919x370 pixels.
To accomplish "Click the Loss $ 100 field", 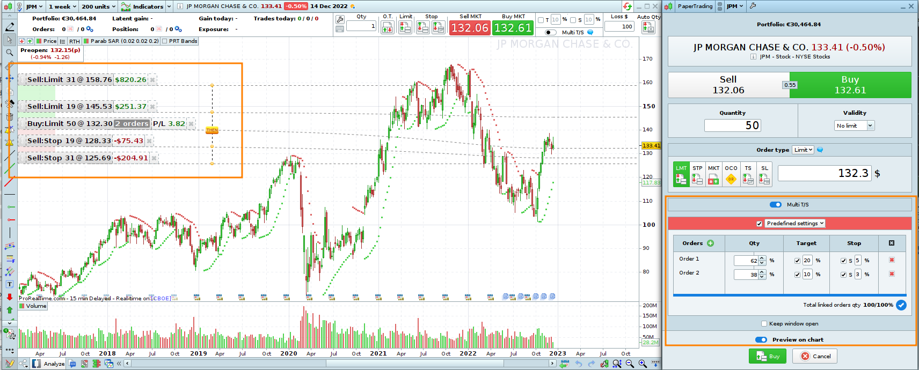I will (x=619, y=26).
